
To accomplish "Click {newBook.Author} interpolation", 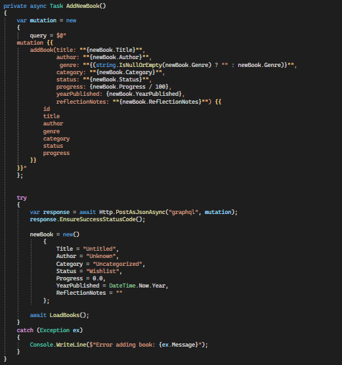I will tap(116, 57).
